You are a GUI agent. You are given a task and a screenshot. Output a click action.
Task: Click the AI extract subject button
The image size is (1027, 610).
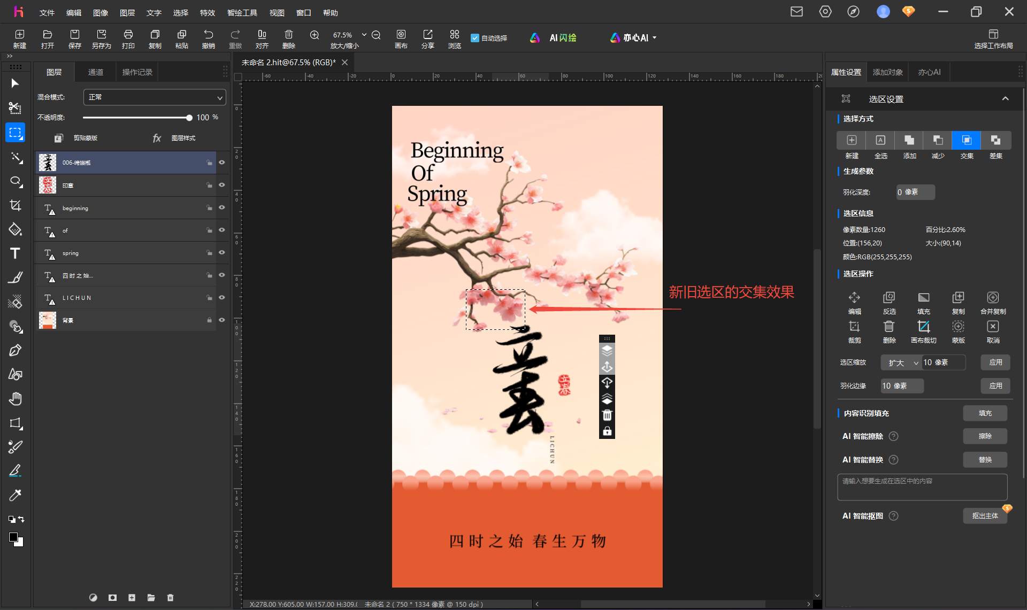(x=985, y=516)
